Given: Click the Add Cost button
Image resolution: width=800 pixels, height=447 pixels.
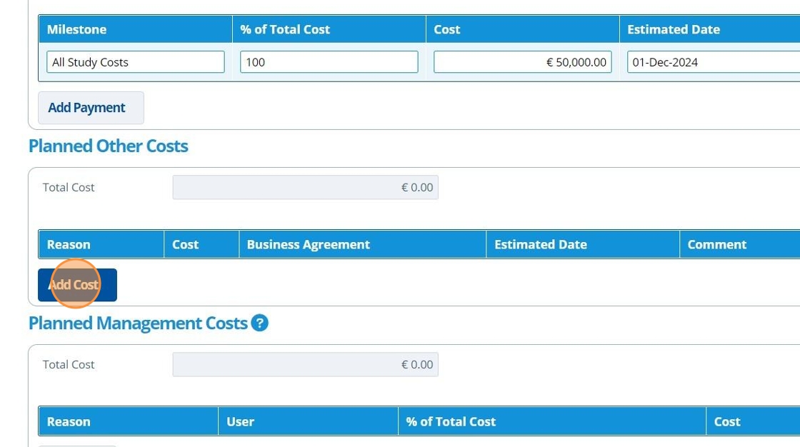Looking at the screenshot, I should point(77,285).
